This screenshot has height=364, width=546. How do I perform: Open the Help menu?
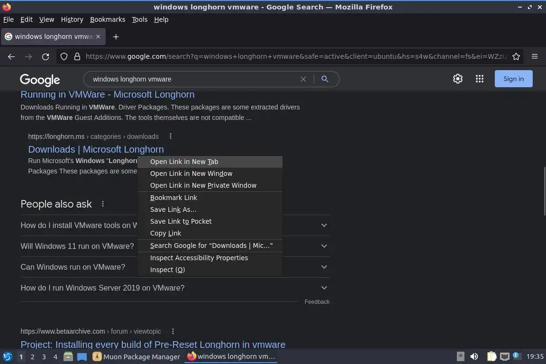(161, 19)
